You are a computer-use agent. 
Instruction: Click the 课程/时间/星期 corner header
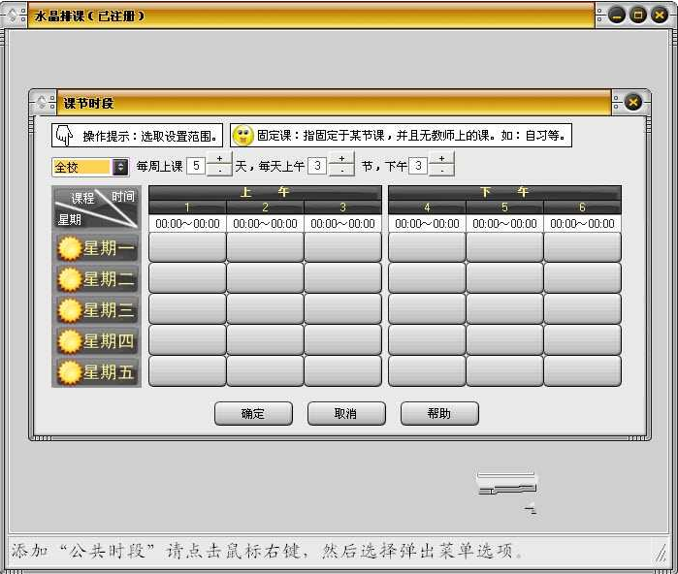click(x=96, y=208)
